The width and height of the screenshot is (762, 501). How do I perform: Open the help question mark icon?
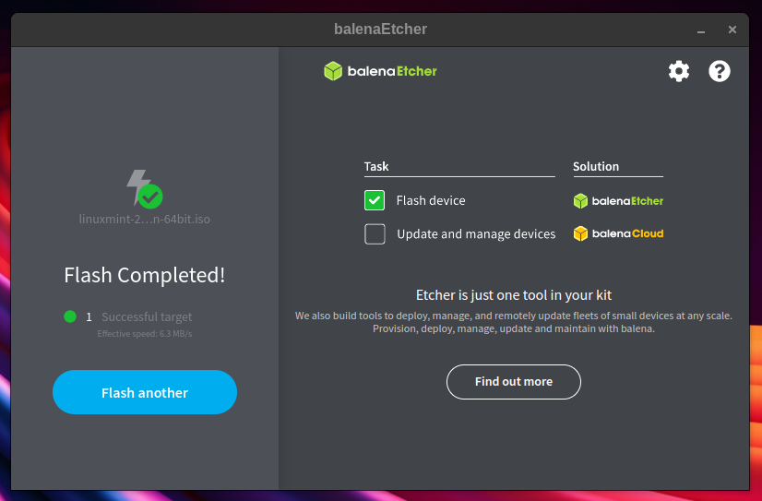(x=720, y=71)
